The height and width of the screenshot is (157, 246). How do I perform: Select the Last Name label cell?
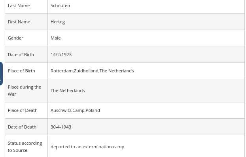[x=26, y=6]
